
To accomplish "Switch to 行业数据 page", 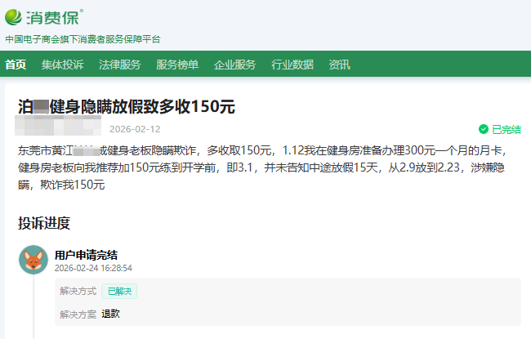I will (292, 65).
